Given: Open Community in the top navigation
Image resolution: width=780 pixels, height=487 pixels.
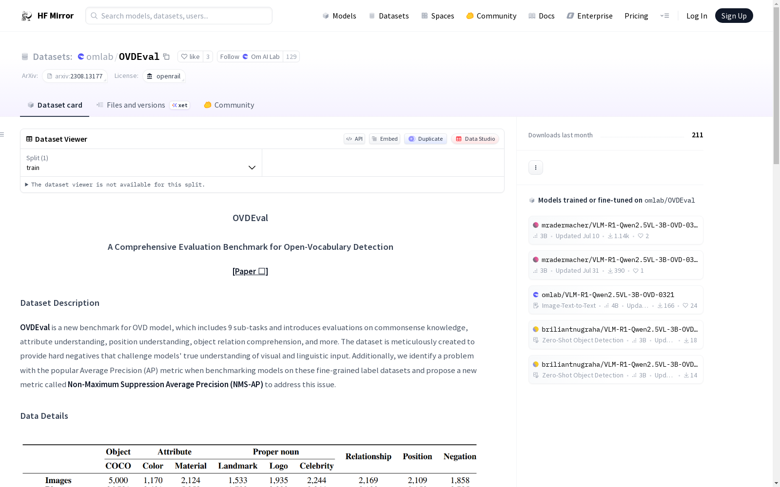Looking at the screenshot, I should (491, 16).
